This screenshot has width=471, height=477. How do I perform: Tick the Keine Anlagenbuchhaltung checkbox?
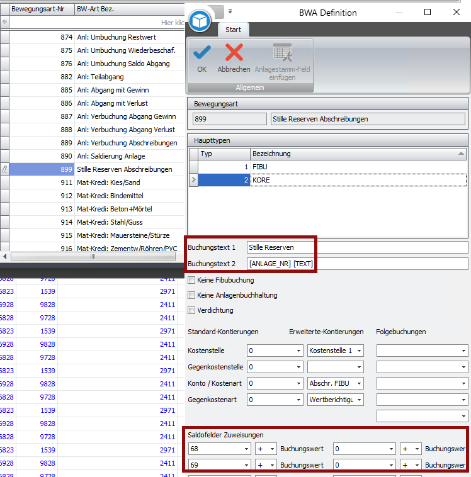pos(191,295)
